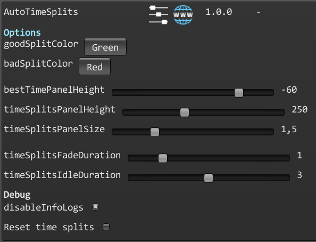Image resolution: width=316 pixels, height=242 pixels.
Task: Toggle the disableInfoLogs checkbox
Action: tap(96, 207)
